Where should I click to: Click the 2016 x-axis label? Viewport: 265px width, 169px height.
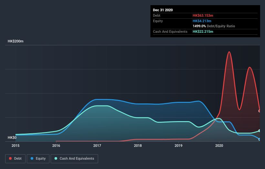tap(56, 146)
